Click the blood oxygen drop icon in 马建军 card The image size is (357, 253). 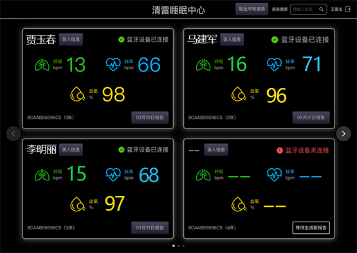coord(239,94)
